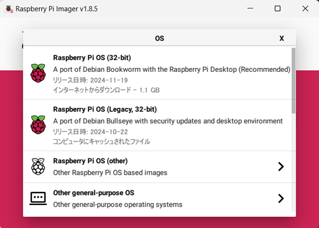319x228 pixels.
Task: Maximize the Raspberry Pi Imager window
Action: click(277, 8)
